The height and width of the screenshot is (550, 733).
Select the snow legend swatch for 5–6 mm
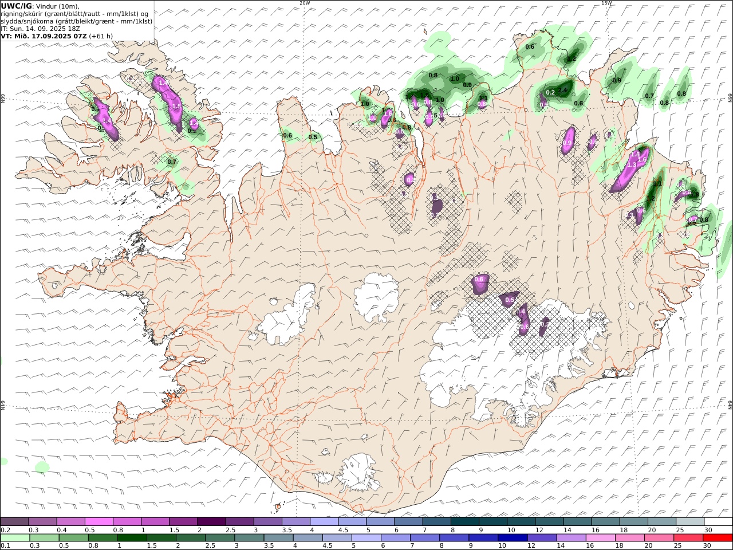point(380,521)
